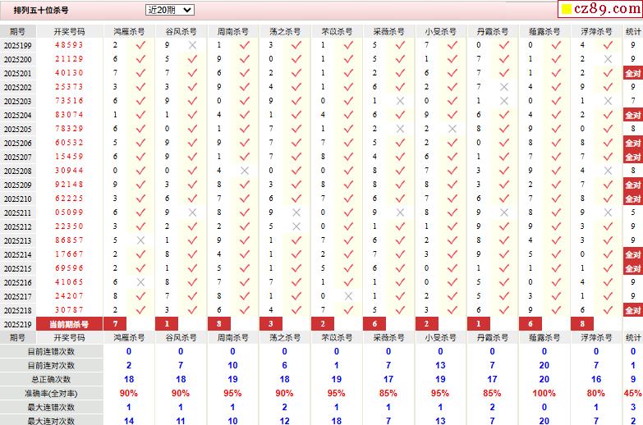
Task: Click draw number 48593
Action: pyautogui.click(x=69, y=45)
